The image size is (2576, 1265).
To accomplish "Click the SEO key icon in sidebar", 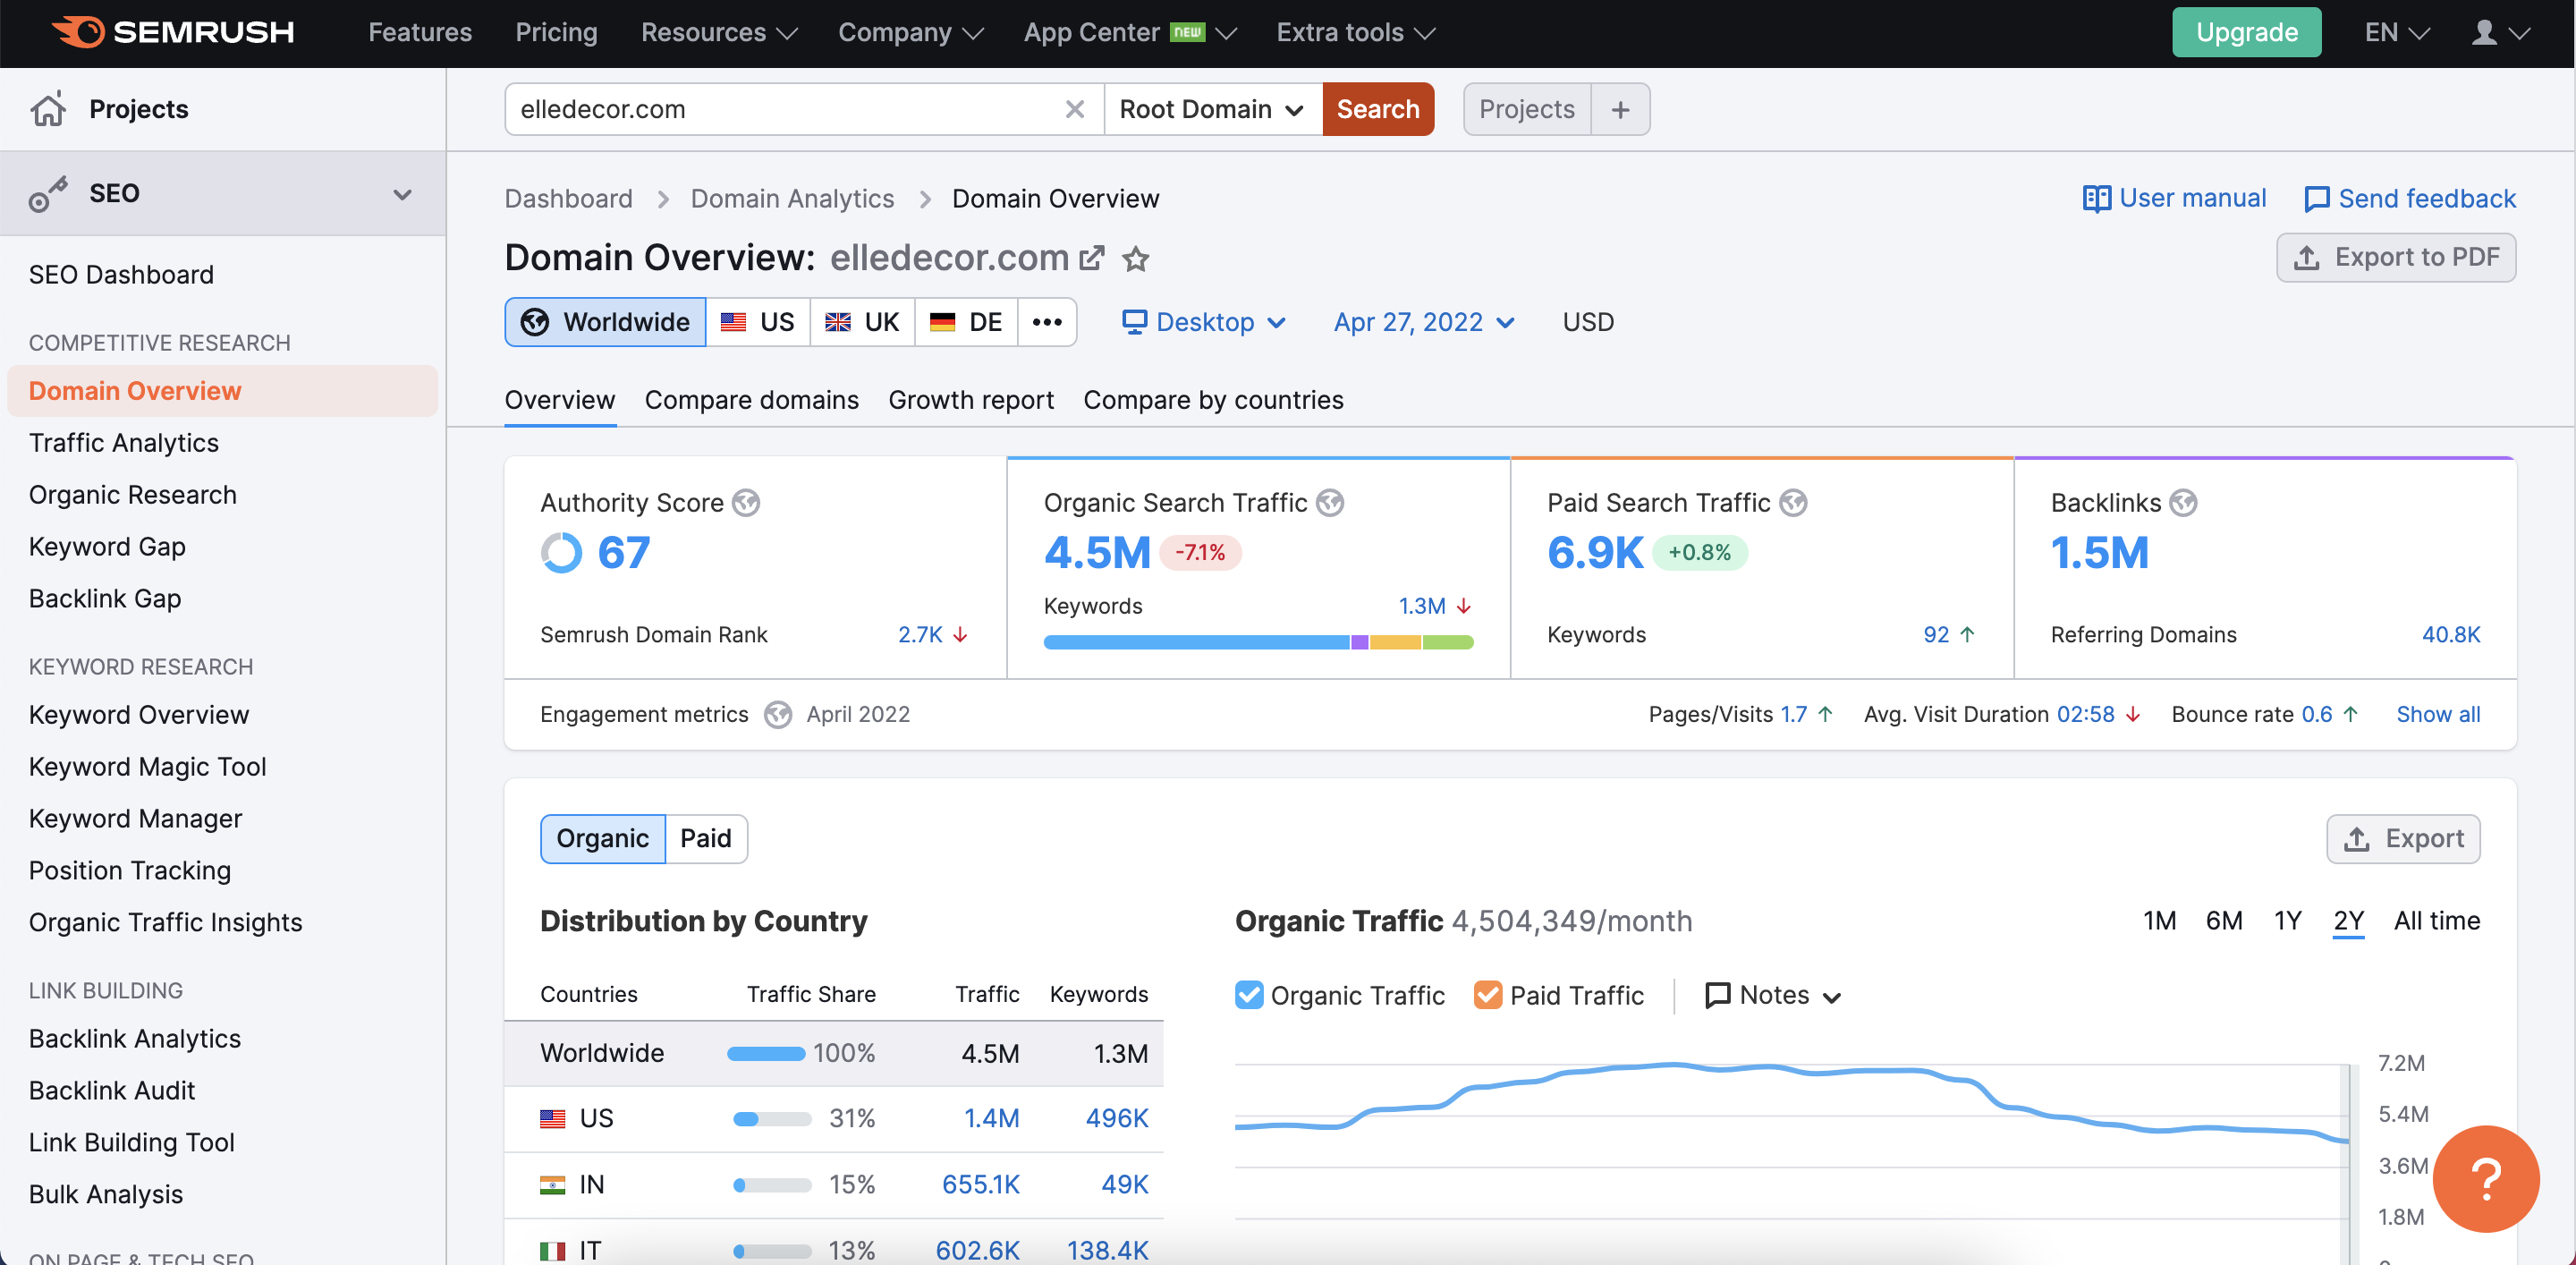I will click(x=48, y=194).
